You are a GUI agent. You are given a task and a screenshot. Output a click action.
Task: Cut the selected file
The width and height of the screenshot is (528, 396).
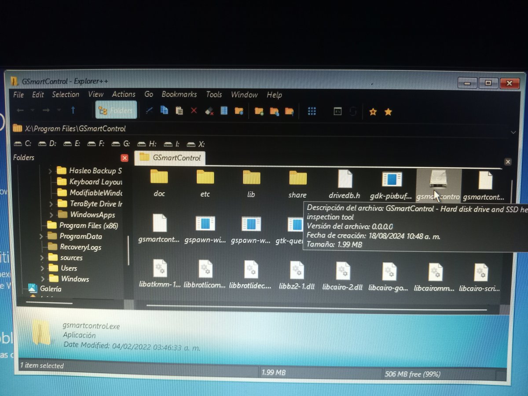pyautogui.click(x=150, y=110)
